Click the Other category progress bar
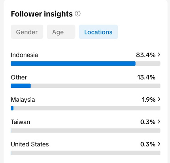170x163 pixels. click(x=85, y=86)
